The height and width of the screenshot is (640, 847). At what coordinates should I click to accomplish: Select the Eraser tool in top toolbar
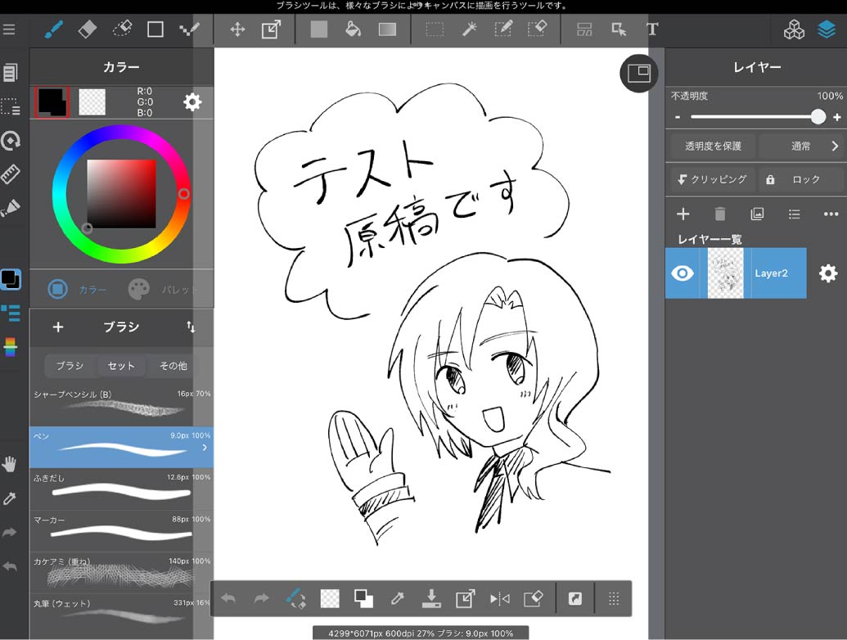(x=88, y=30)
